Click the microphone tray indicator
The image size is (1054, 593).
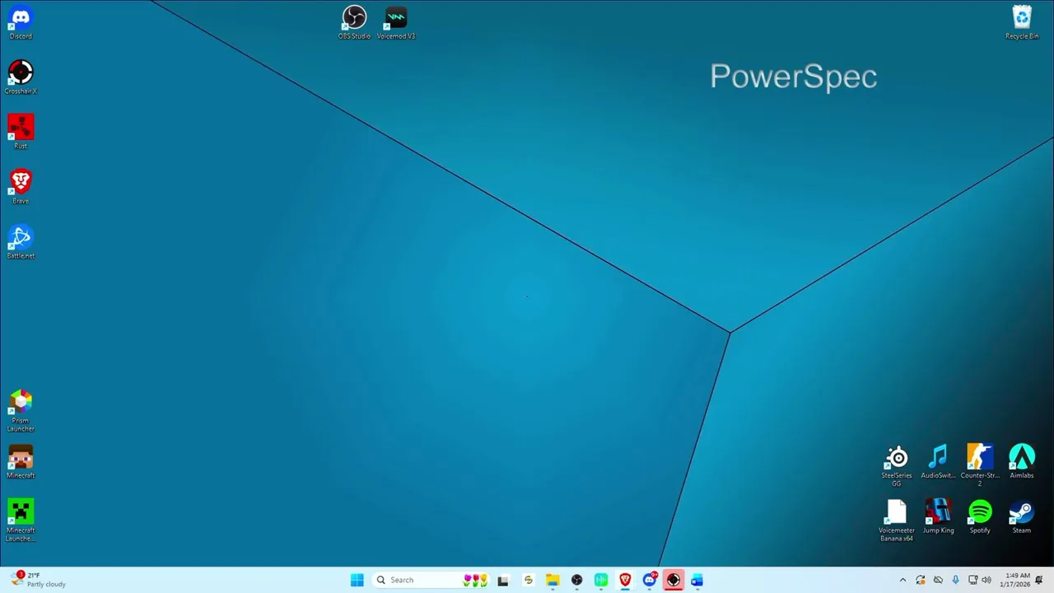click(x=955, y=580)
